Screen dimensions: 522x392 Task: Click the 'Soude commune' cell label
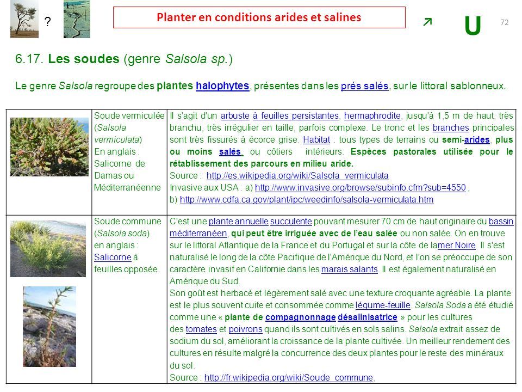tap(127, 222)
